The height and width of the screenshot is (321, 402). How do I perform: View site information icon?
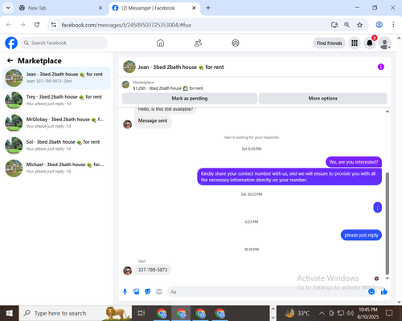[x=54, y=25]
